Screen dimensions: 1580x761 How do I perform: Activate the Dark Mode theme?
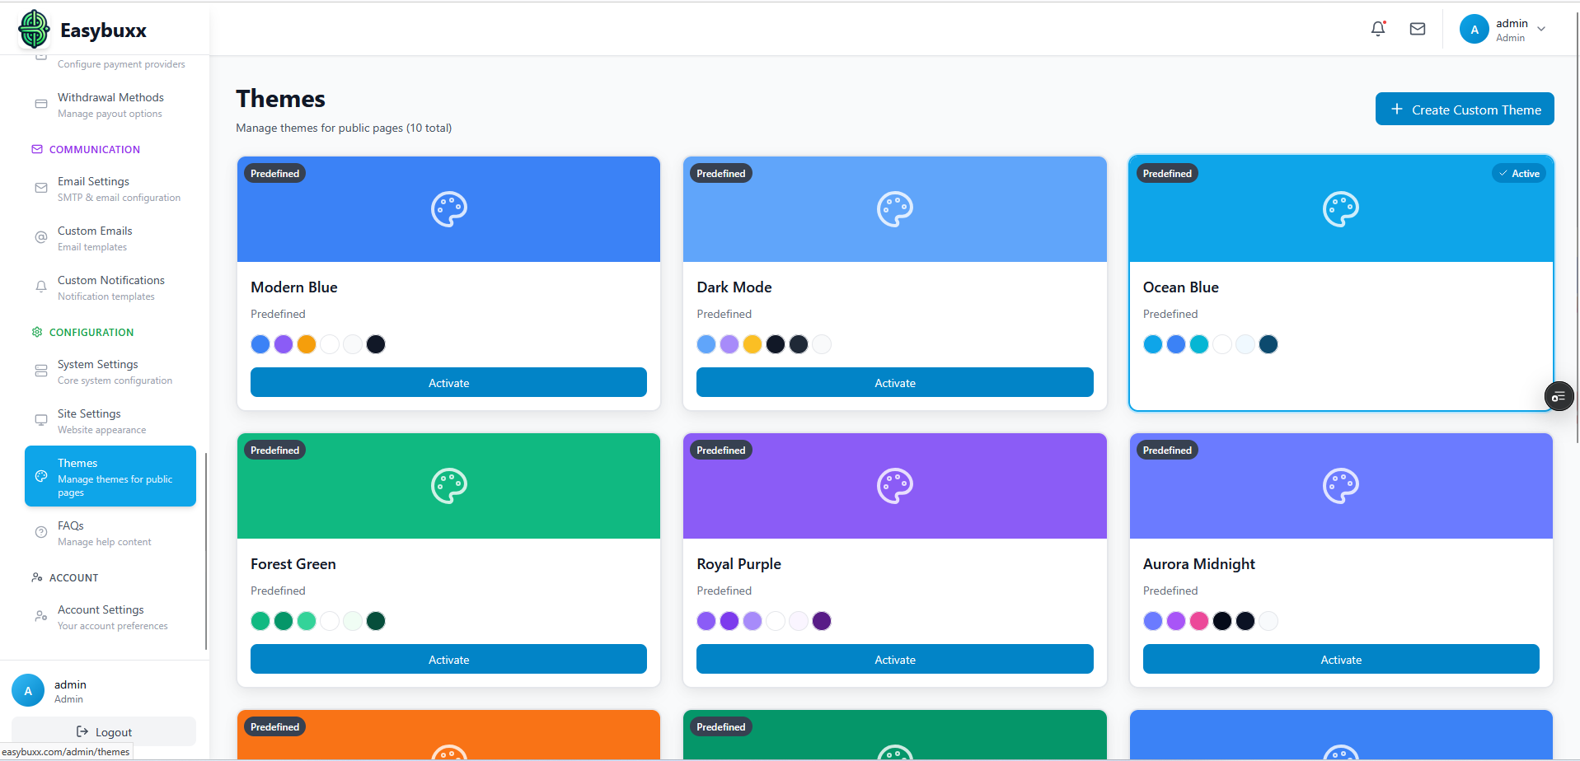(x=894, y=383)
